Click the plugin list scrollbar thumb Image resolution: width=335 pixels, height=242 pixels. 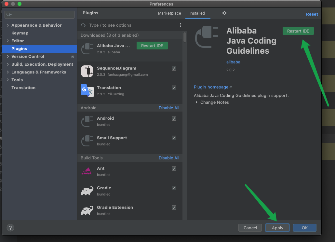point(185,37)
